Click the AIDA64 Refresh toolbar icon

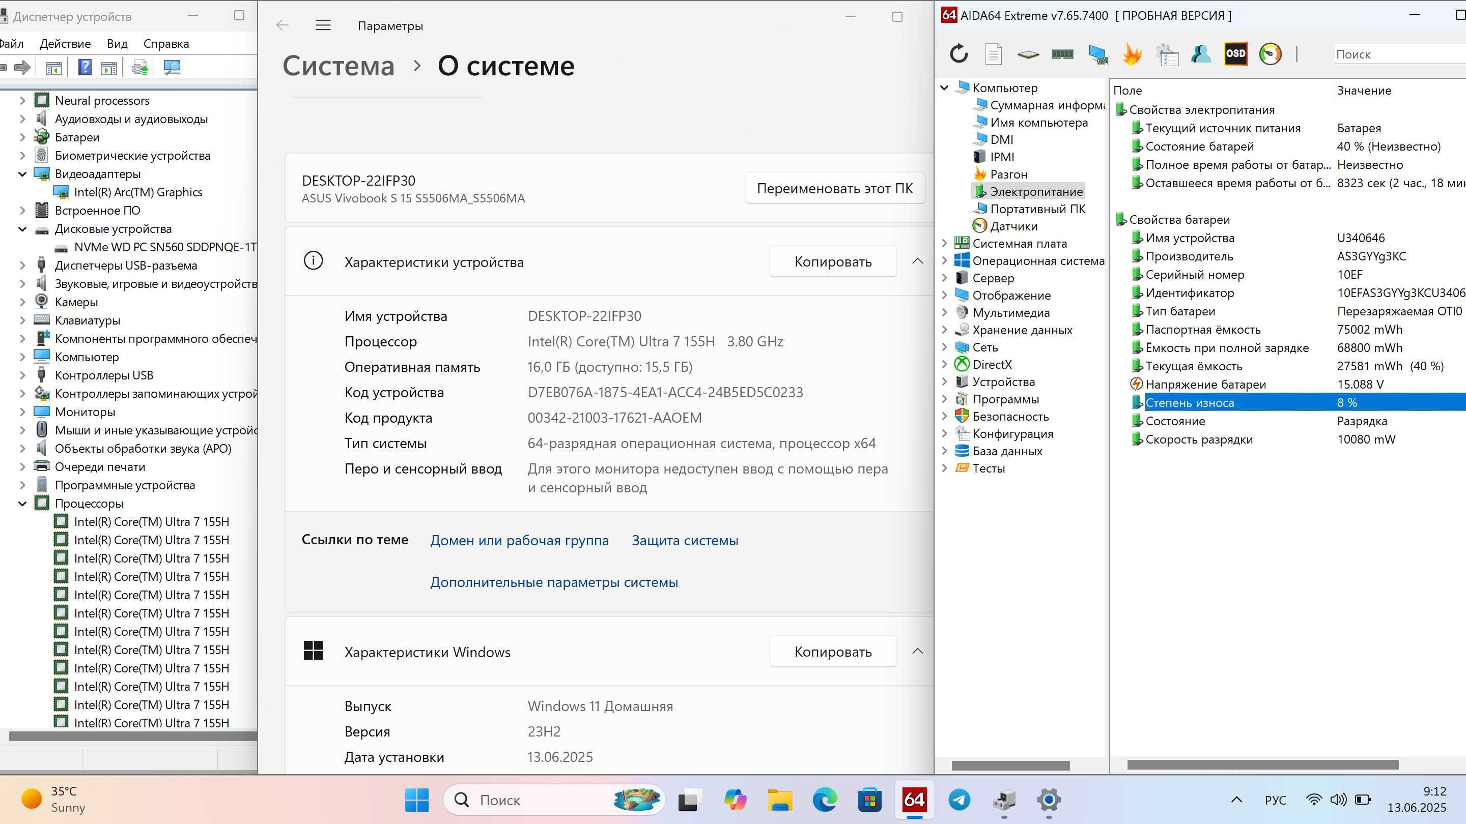click(x=959, y=54)
